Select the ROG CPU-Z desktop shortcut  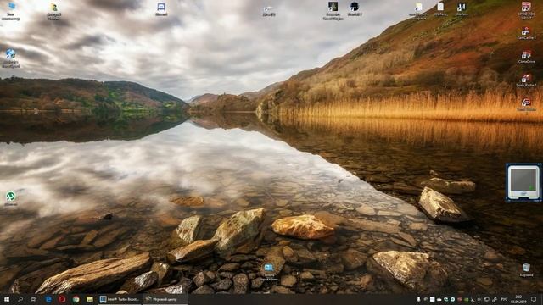pyautogui.click(x=526, y=11)
